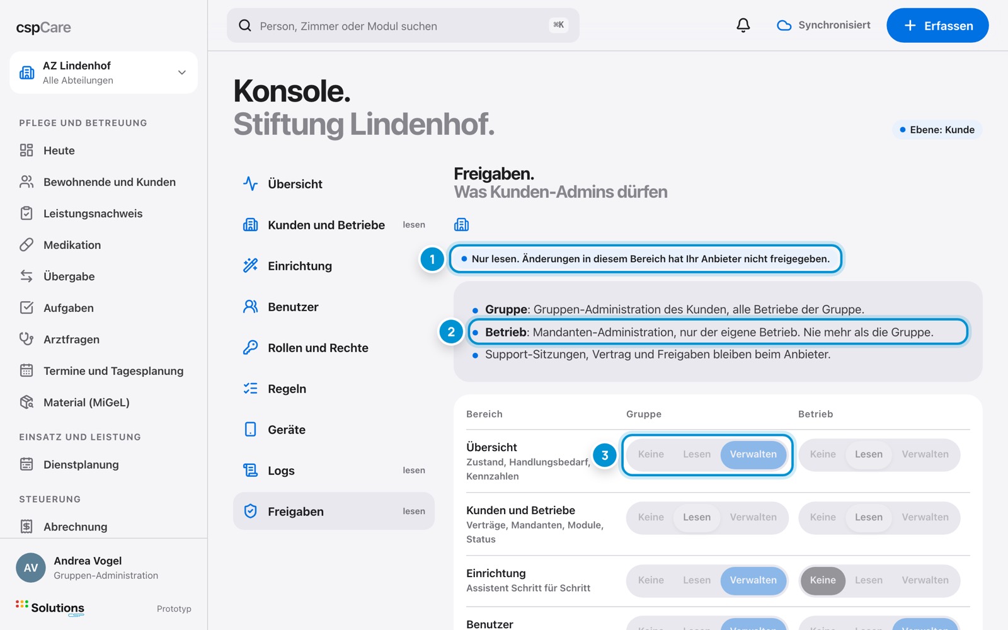Viewport: 1008px width, 630px height.
Task: Open Heute dashboard icon in sidebar
Action: pyautogui.click(x=26, y=150)
